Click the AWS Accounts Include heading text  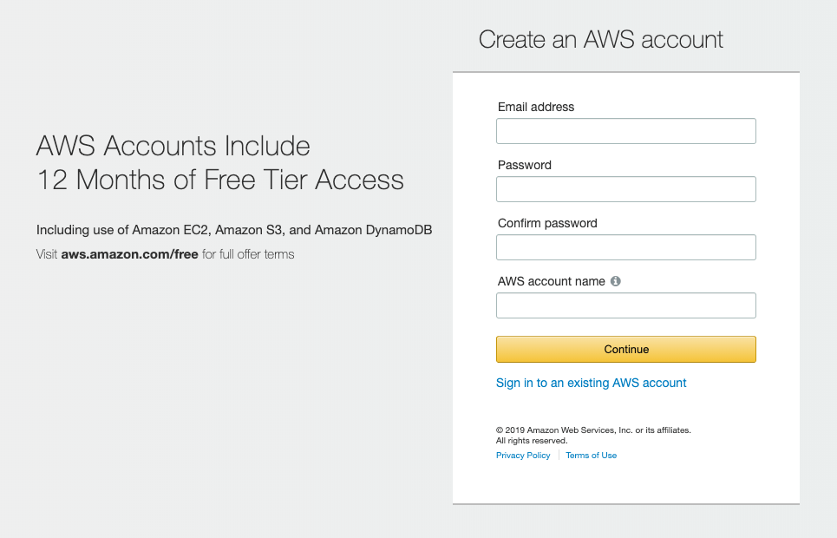coord(172,146)
